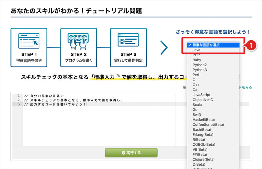Place cursor on code line 2
This screenshot has width=262, height=169.
73,100
